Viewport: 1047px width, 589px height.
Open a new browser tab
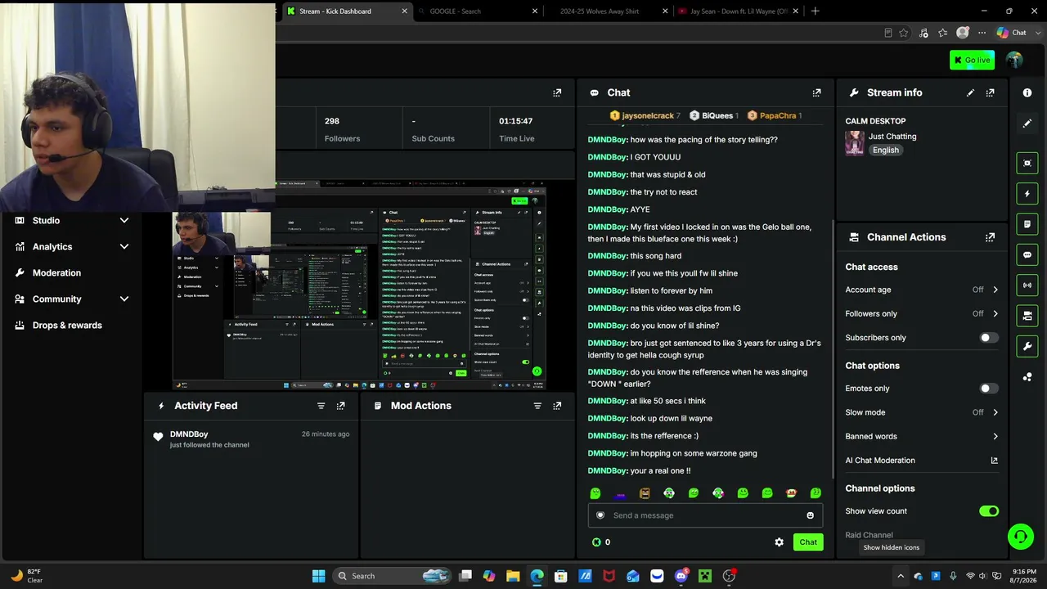pyautogui.click(x=815, y=11)
